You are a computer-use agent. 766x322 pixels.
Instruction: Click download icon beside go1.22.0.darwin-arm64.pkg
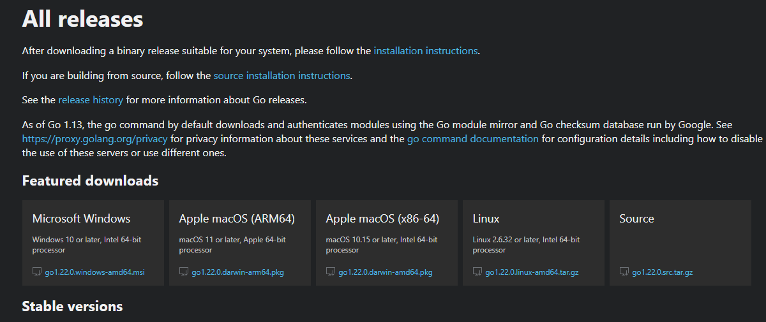tap(184, 272)
